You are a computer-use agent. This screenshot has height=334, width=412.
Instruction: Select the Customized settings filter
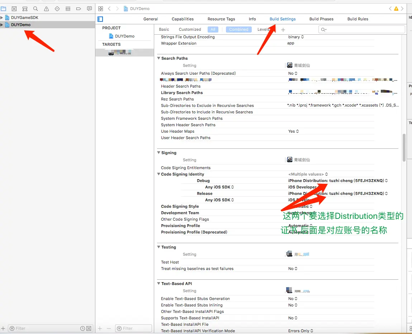coord(190,29)
